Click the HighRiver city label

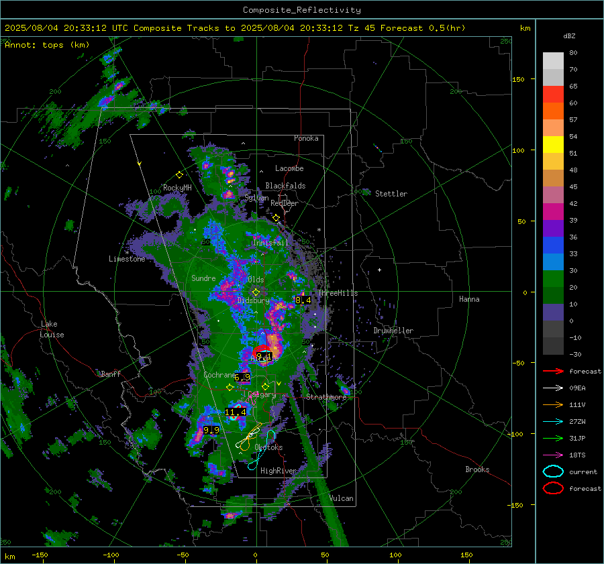pyautogui.click(x=278, y=471)
